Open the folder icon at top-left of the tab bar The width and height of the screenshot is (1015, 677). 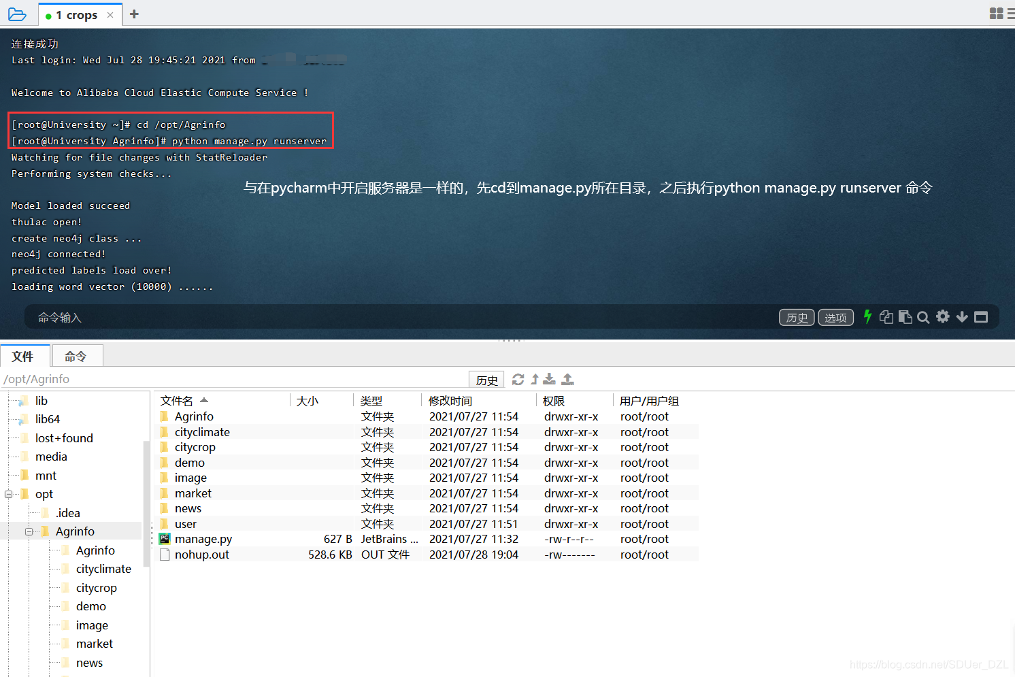[x=17, y=14]
